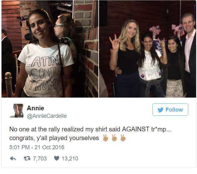Like the tweet with the heart icon
Viewport: 197px width, 174px height.
(x=57, y=158)
